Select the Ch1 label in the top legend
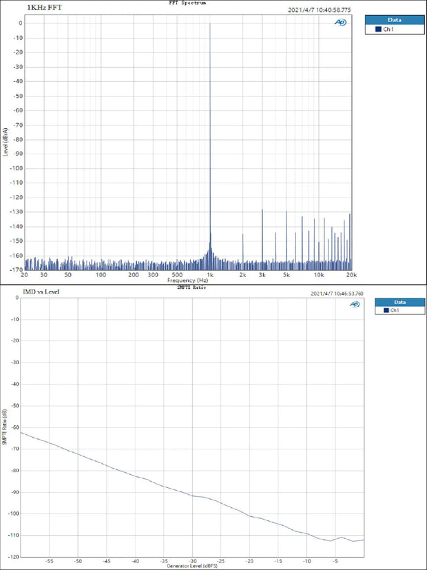The image size is (427, 570). click(x=388, y=30)
